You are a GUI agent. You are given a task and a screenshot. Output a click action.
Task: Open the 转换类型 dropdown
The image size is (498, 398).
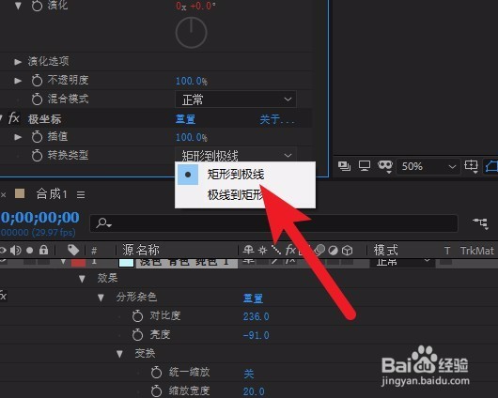coord(236,155)
